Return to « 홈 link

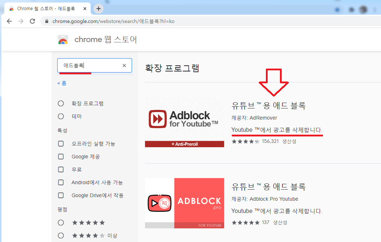click(x=62, y=83)
